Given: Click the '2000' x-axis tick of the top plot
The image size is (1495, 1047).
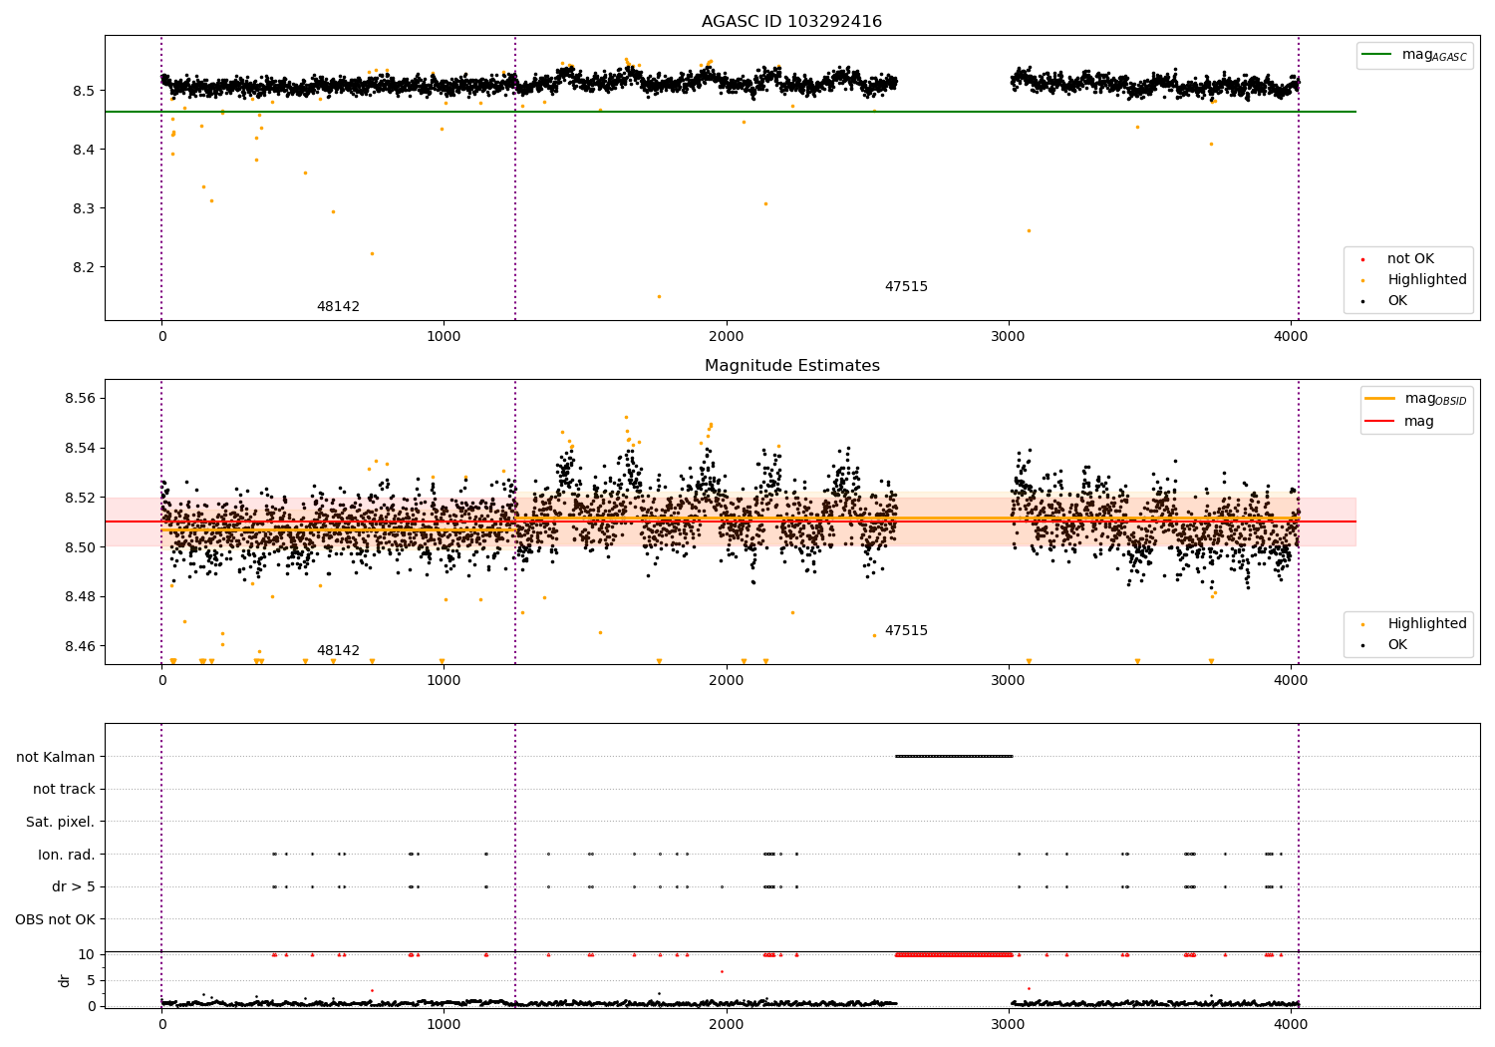Looking at the screenshot, I should point(726,336).
